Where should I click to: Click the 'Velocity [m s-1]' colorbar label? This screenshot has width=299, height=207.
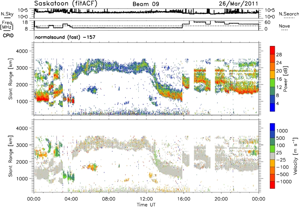(295, 156)
